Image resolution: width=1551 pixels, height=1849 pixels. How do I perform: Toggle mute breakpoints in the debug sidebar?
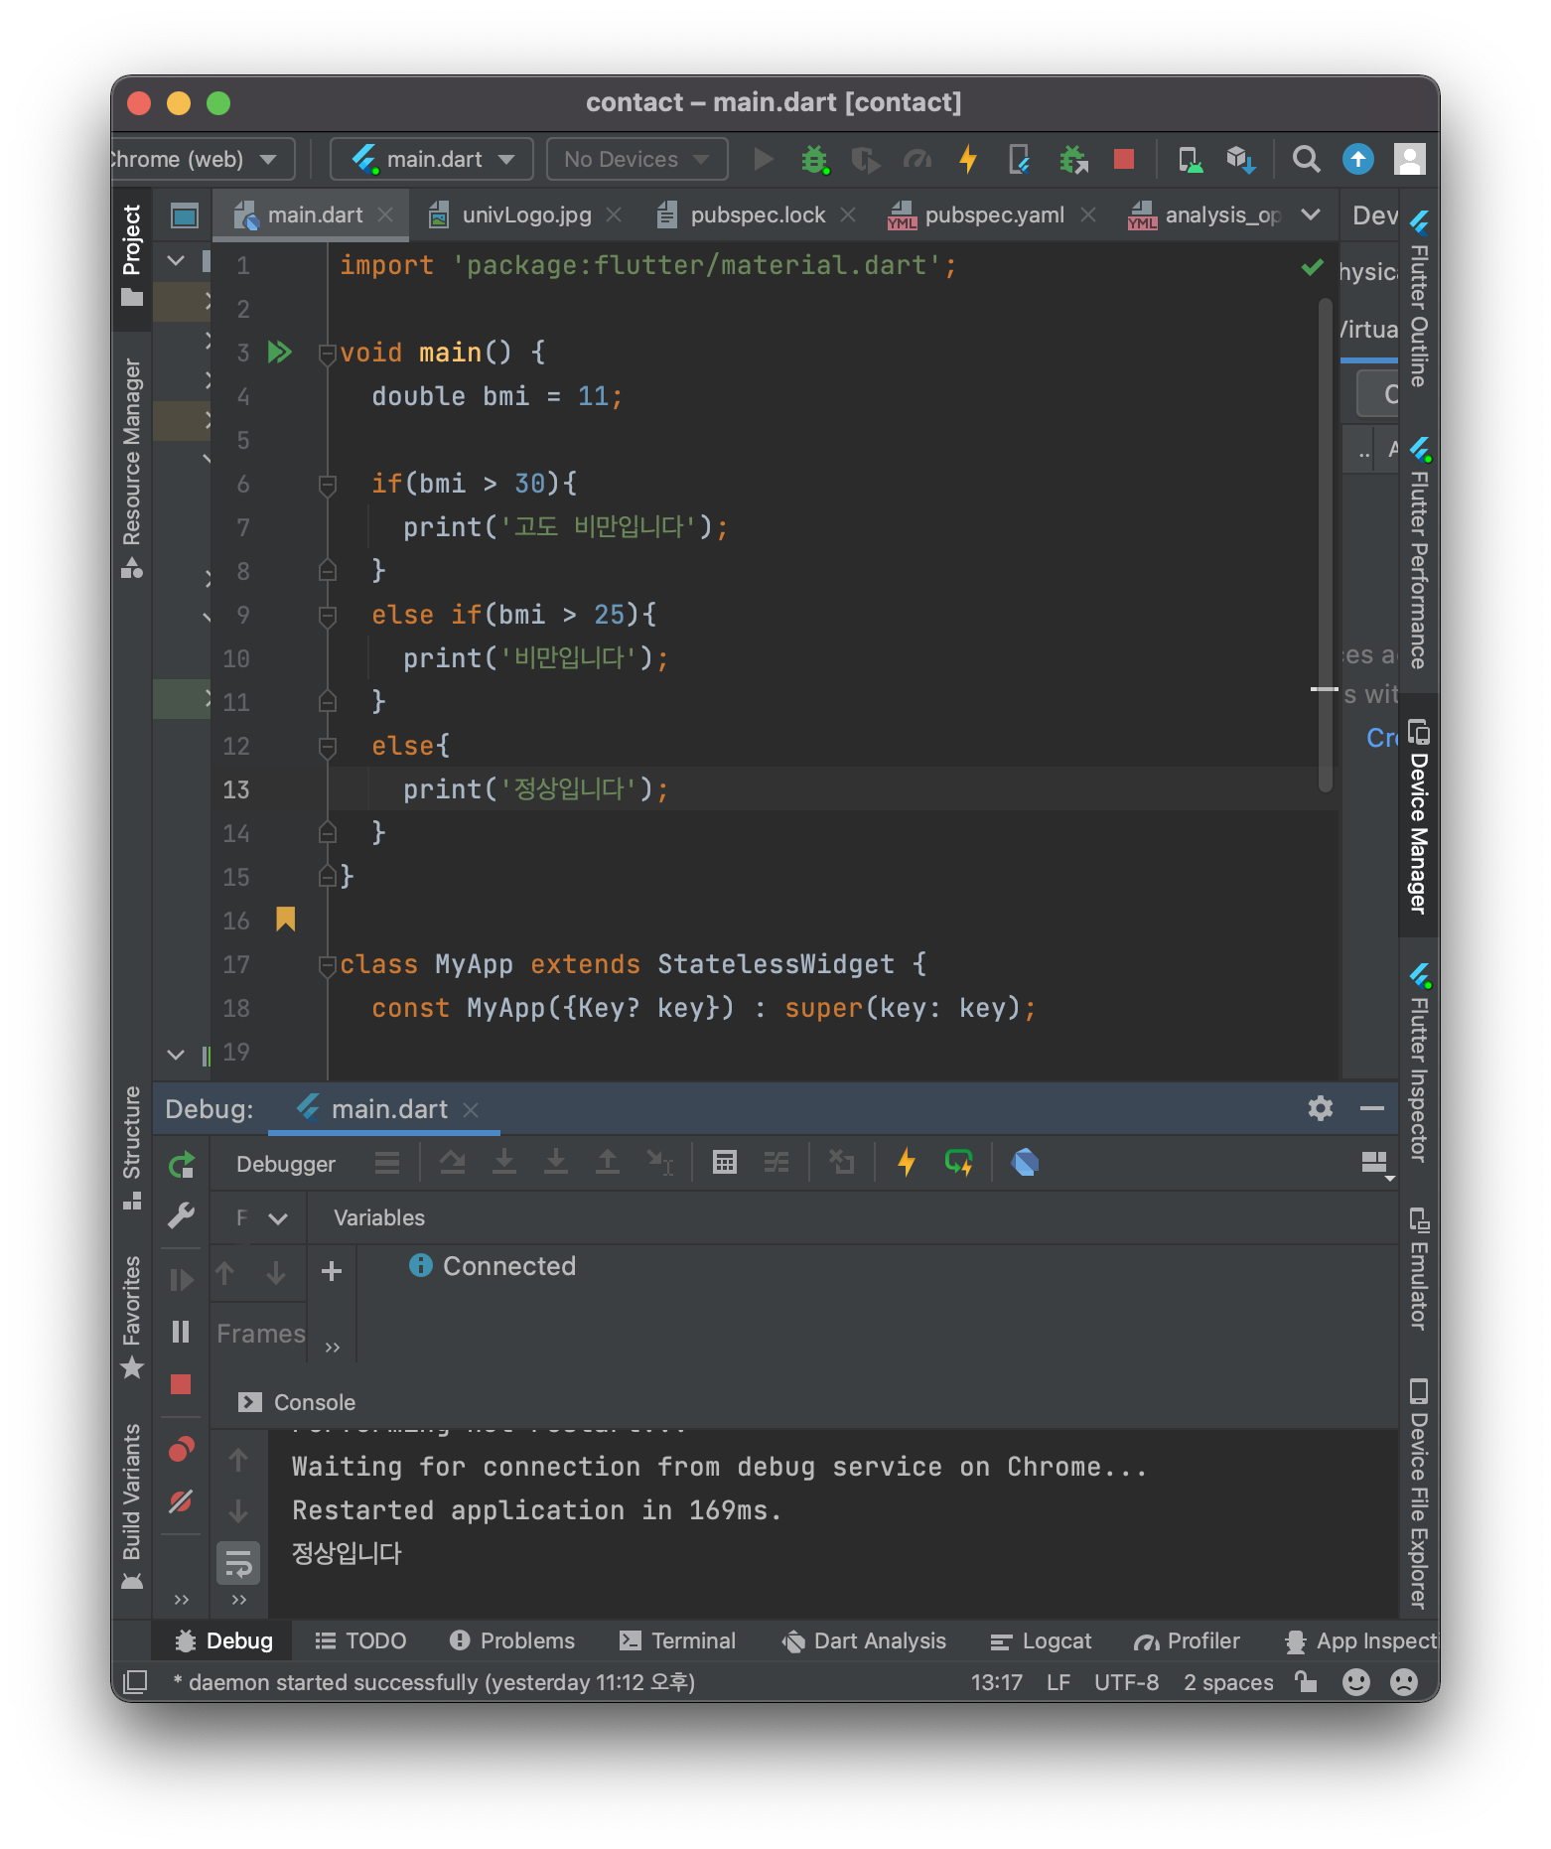tap(181, 1500)
